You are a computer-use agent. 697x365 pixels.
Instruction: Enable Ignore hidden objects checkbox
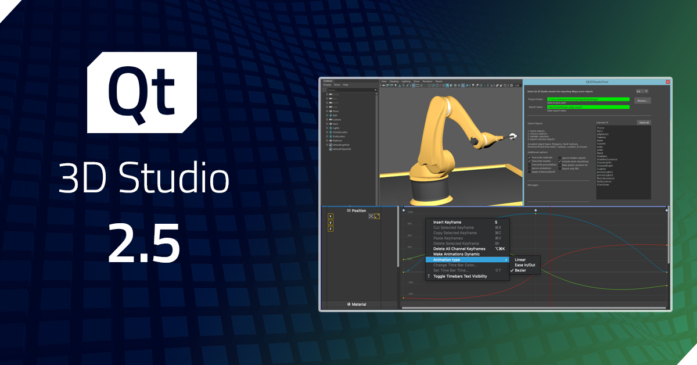pyautogui.click(x=559, y=157)
